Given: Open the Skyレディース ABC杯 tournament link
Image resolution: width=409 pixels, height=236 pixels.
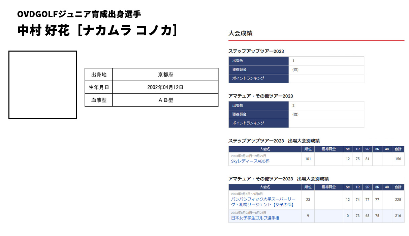Looking at the screenshot, I should 250,161.
